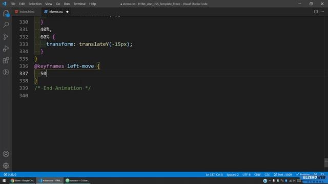
Task: Click line number 336 in gutter
Action: 24,66
